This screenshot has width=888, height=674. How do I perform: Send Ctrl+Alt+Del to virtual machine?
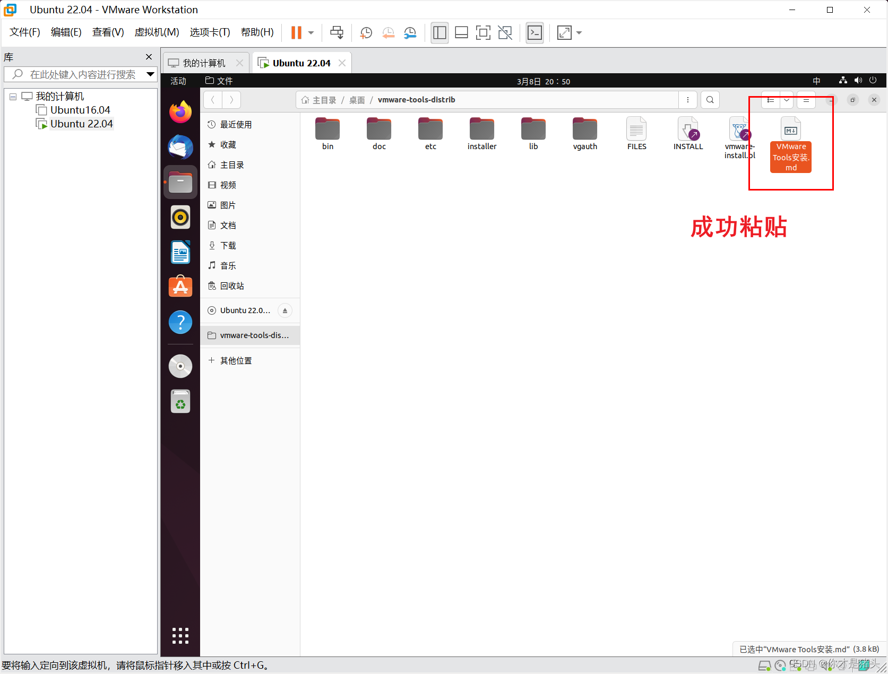coord(337,33)
